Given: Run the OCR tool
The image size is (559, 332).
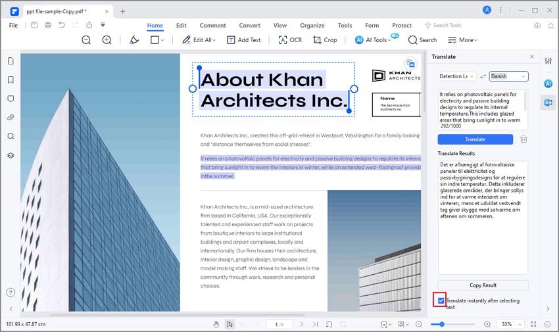Looking at the screenshot, I should (290, 40).
